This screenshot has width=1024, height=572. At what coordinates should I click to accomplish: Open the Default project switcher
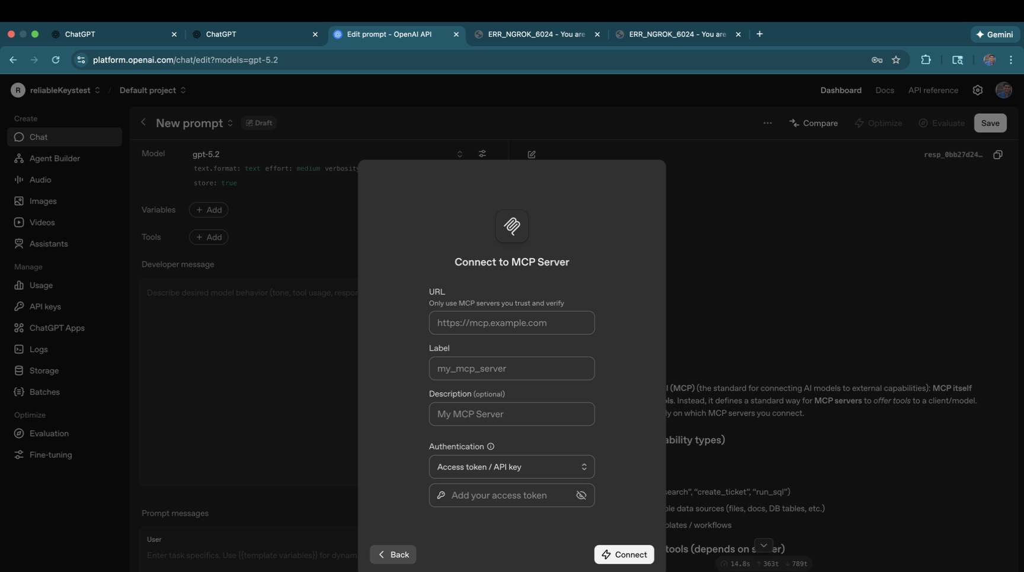click(153, 90)
